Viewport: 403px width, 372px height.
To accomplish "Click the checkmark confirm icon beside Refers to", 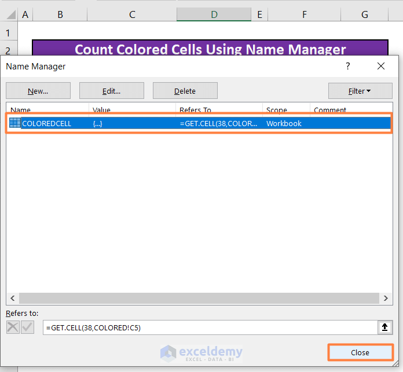I will tap(27, 327).
